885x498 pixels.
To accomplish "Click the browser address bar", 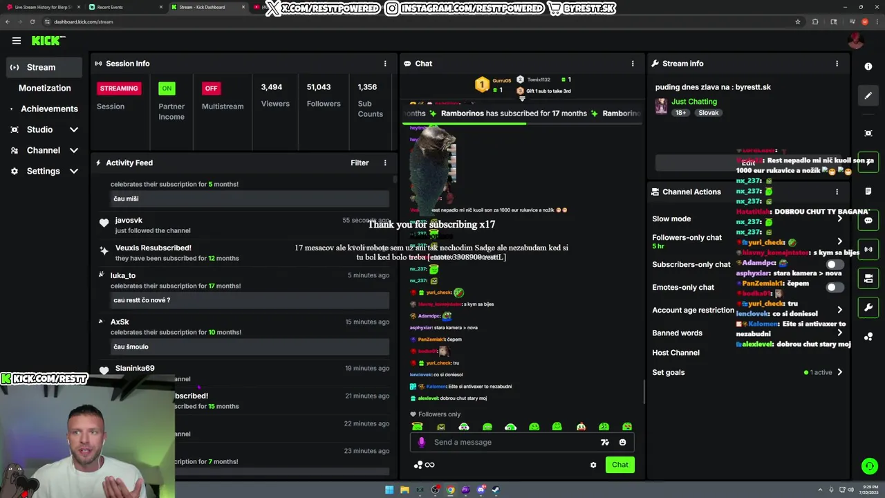I will 415,21.
